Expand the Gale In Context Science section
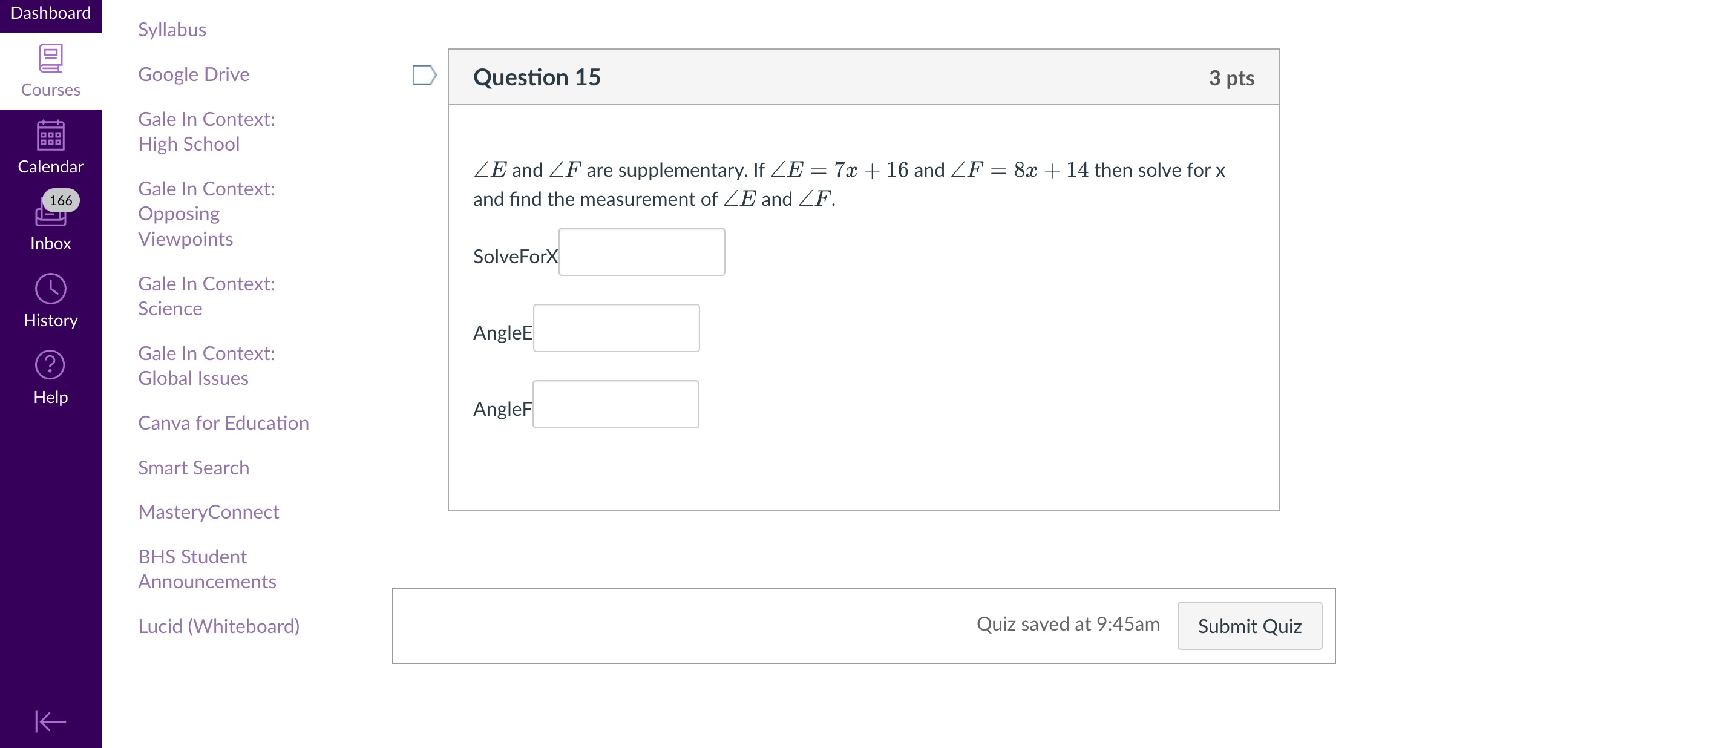This screenshot has height=748, width=1736. [x=207, y=297]
